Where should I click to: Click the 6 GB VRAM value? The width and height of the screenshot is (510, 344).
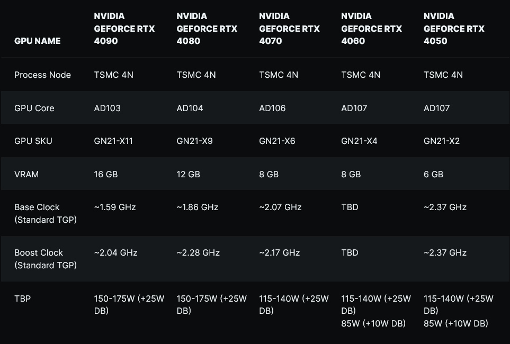434,174
